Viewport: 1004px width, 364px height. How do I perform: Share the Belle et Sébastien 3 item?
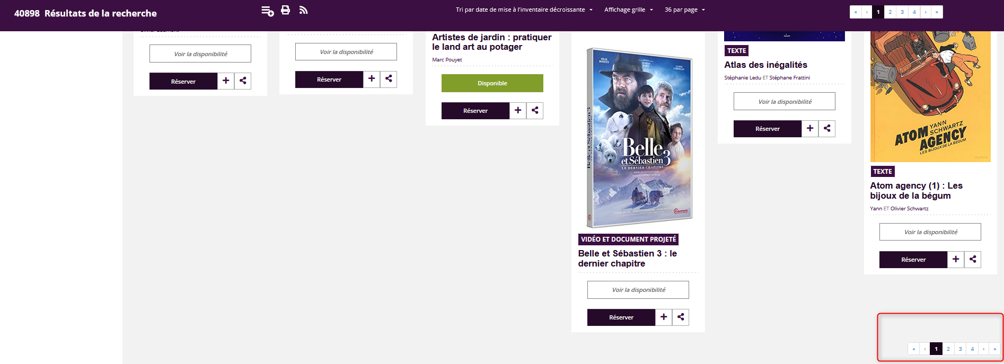click(681, 317)
